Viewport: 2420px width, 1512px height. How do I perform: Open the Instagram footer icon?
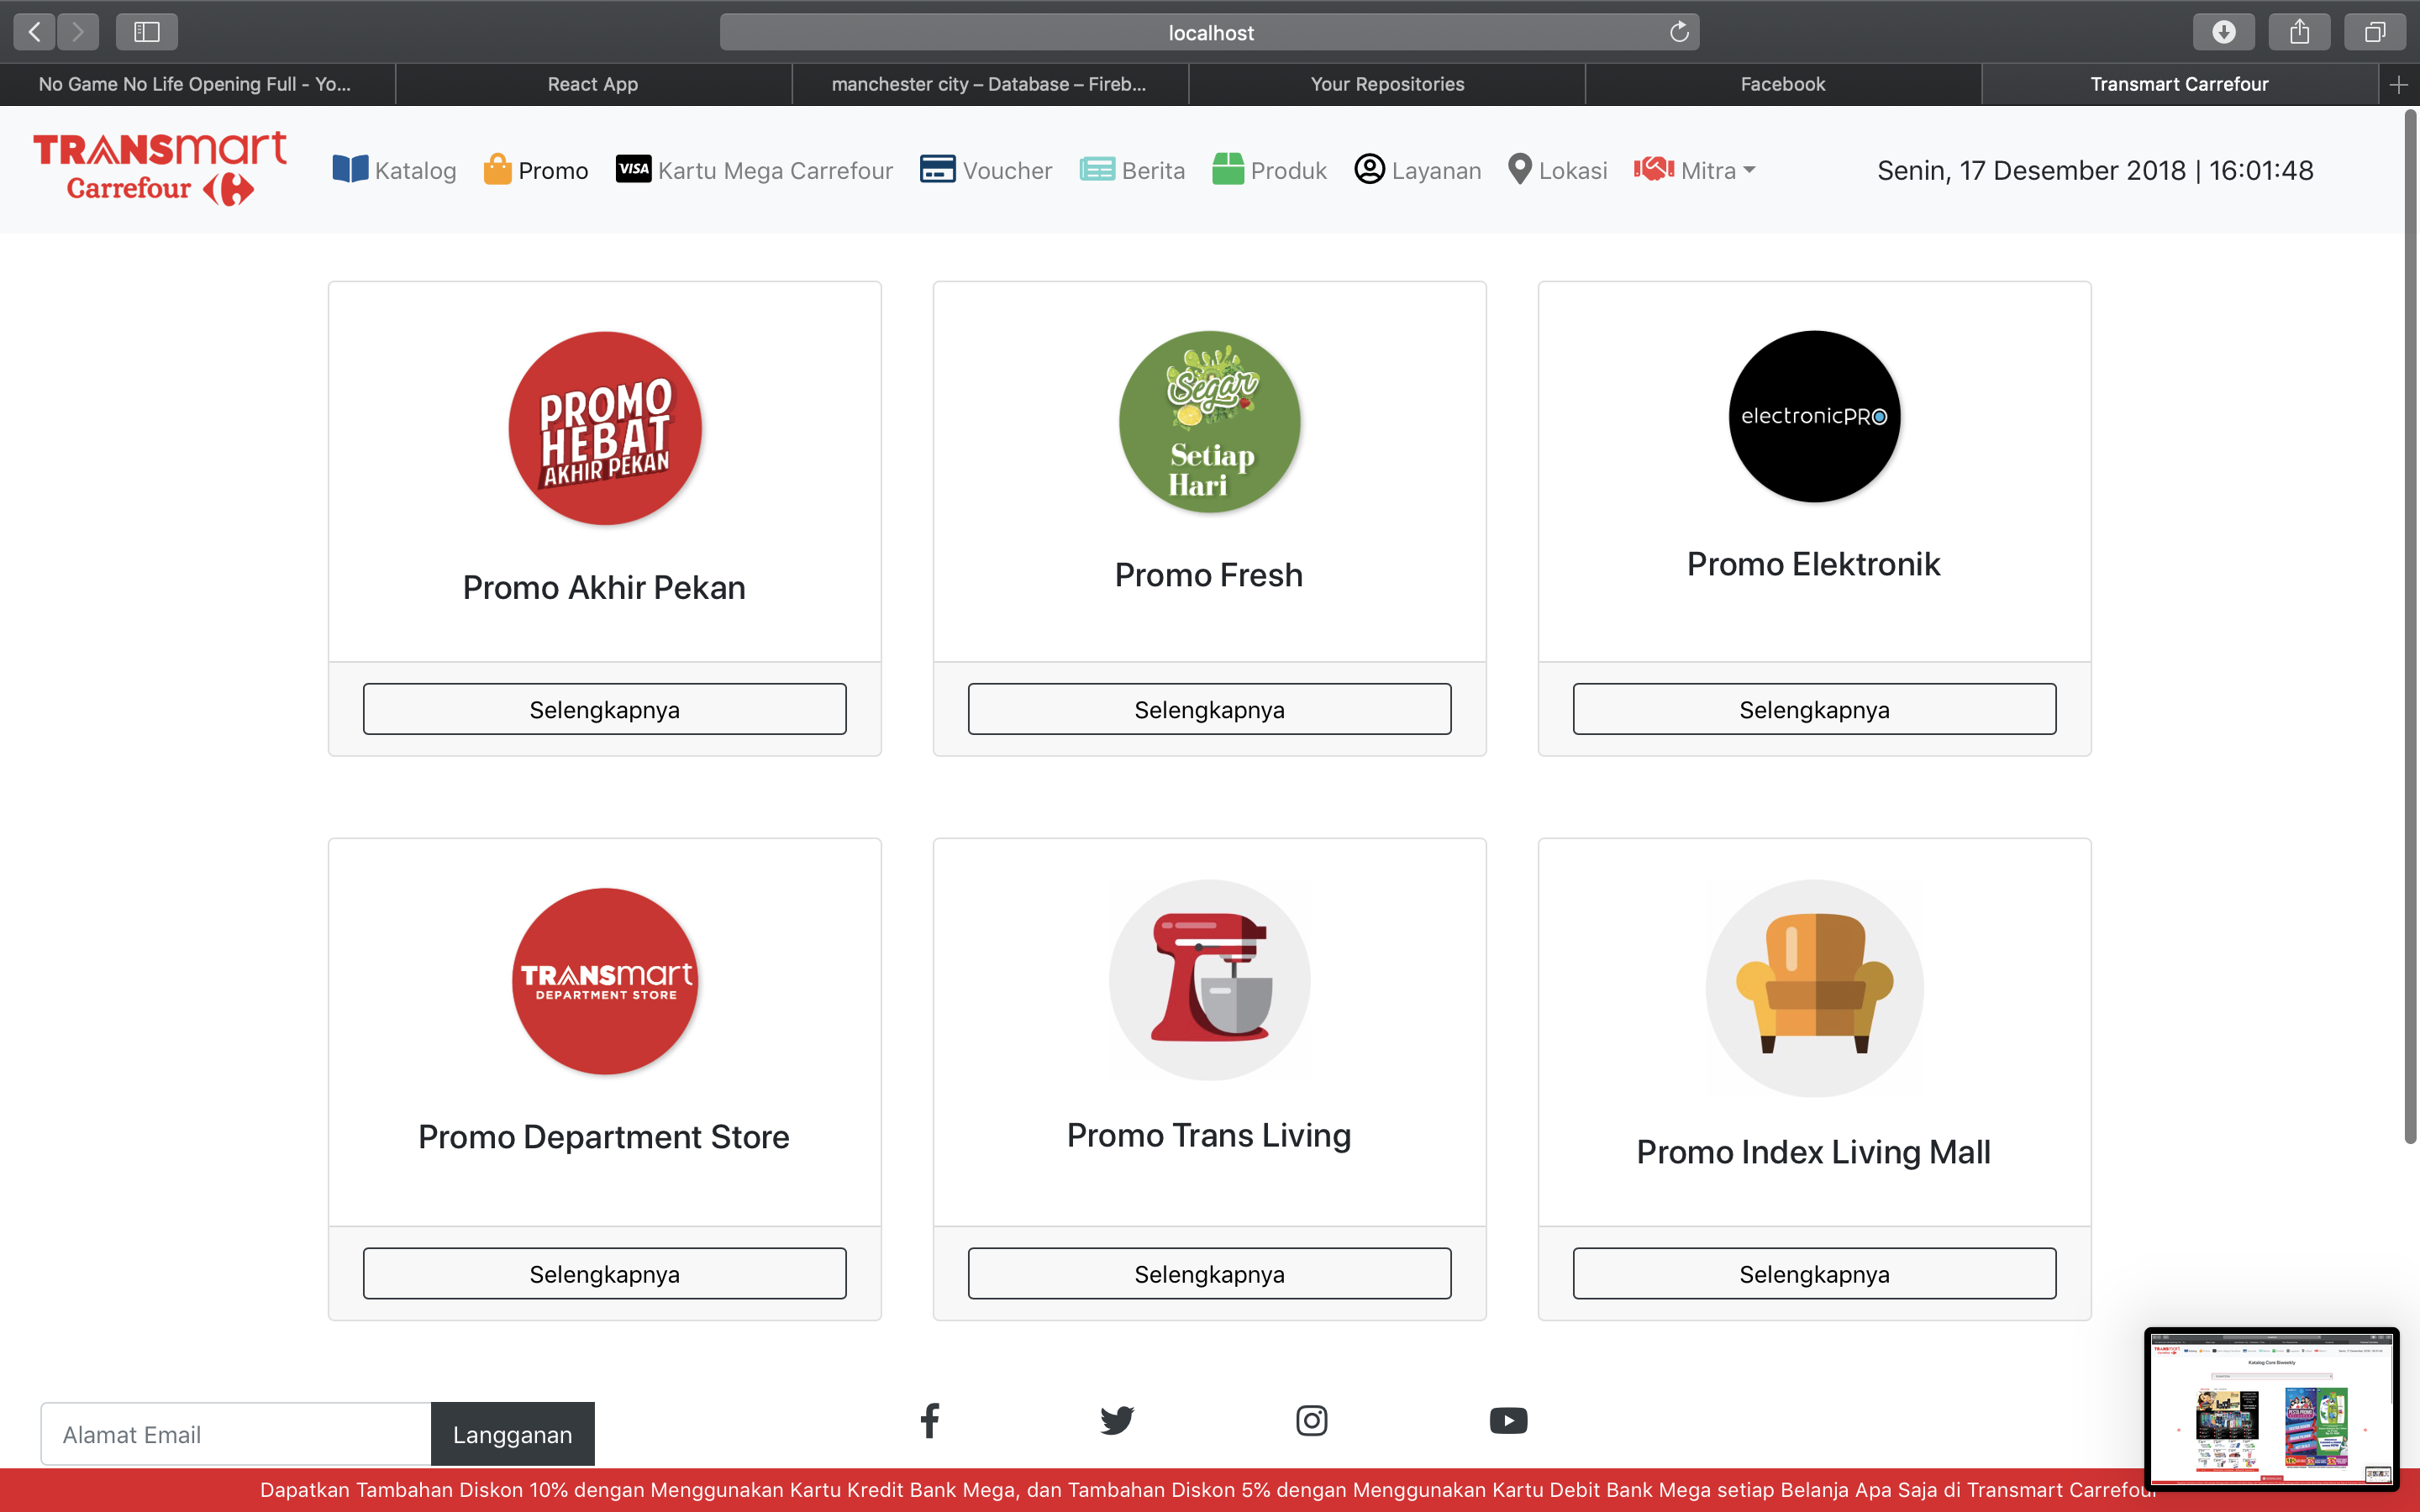1311,1420
